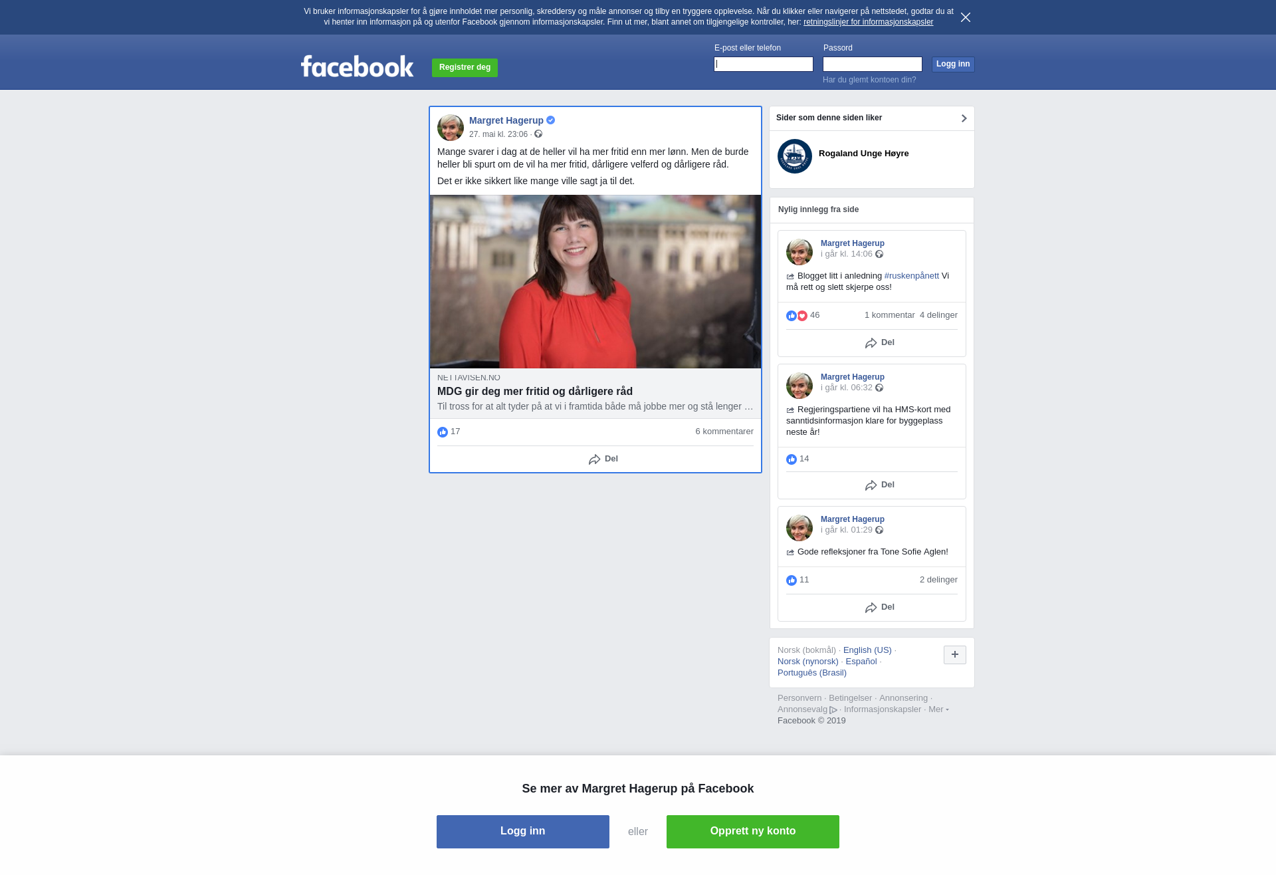Screen dimensions: 1276x875
Task: Click like icon showing 14 reactions
Action: click(x=792, y=459)
